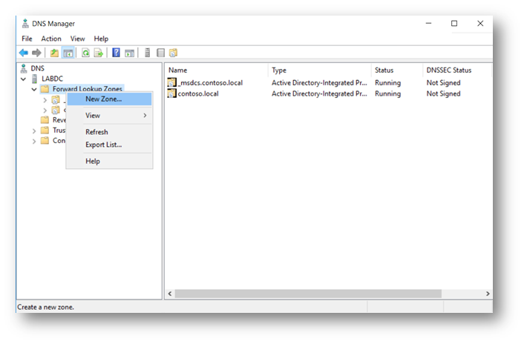
Task: Click the Refresh toolbar icon
Action: point(86,53)
